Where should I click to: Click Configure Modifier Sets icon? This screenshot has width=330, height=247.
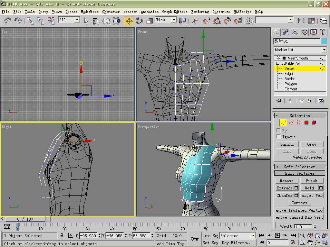click(x=321, y=101)
